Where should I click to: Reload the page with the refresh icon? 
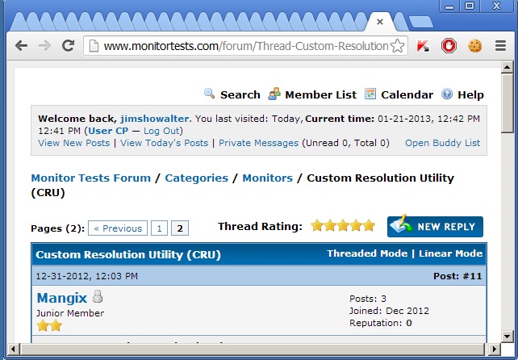pos(69,46)
